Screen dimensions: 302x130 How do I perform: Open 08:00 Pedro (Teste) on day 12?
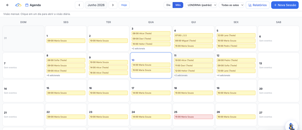(x=236, y=60)
